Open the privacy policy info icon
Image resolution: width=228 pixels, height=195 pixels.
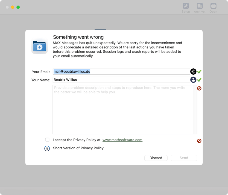tap(47, 149)
